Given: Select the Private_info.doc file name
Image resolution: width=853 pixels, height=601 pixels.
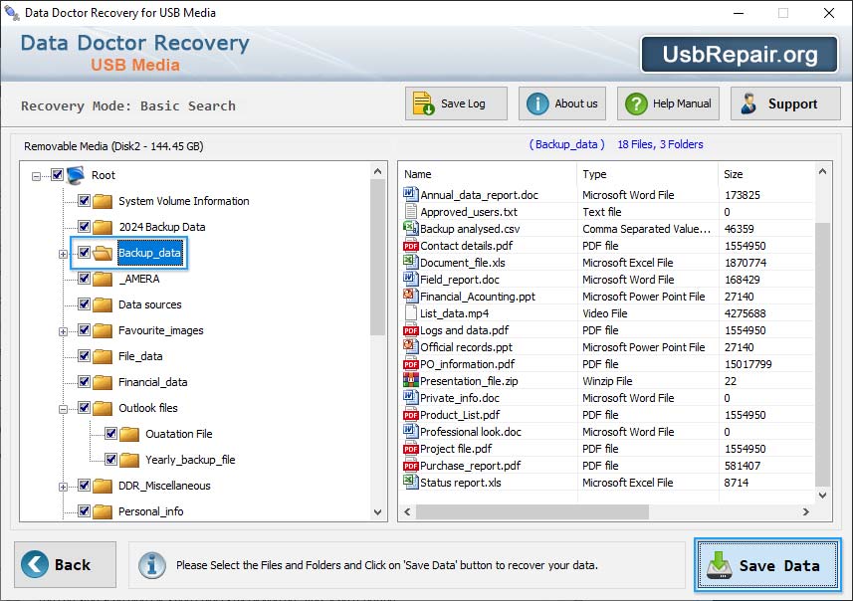Looking at the screenshot, I should click(x=460, y=398).
